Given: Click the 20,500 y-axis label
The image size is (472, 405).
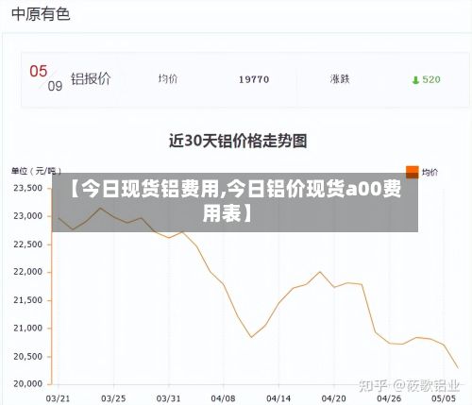Looking at the screenshot, I should point(27,357).
